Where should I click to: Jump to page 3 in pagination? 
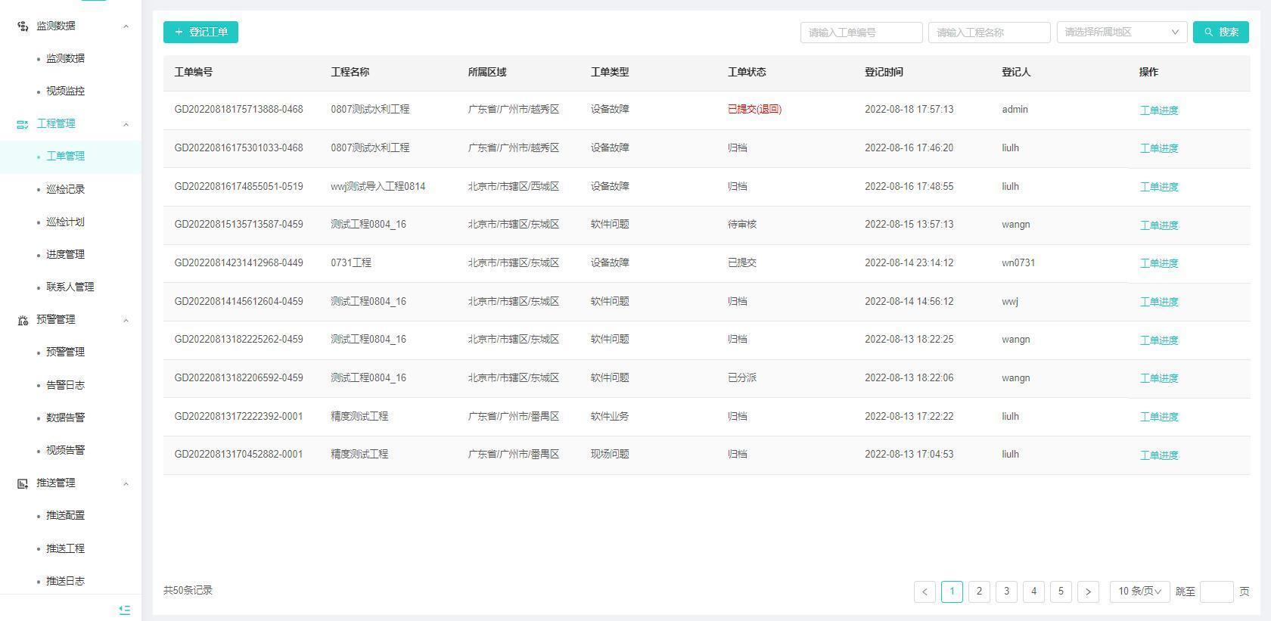pyautogui.click(x=1006, y=592)
